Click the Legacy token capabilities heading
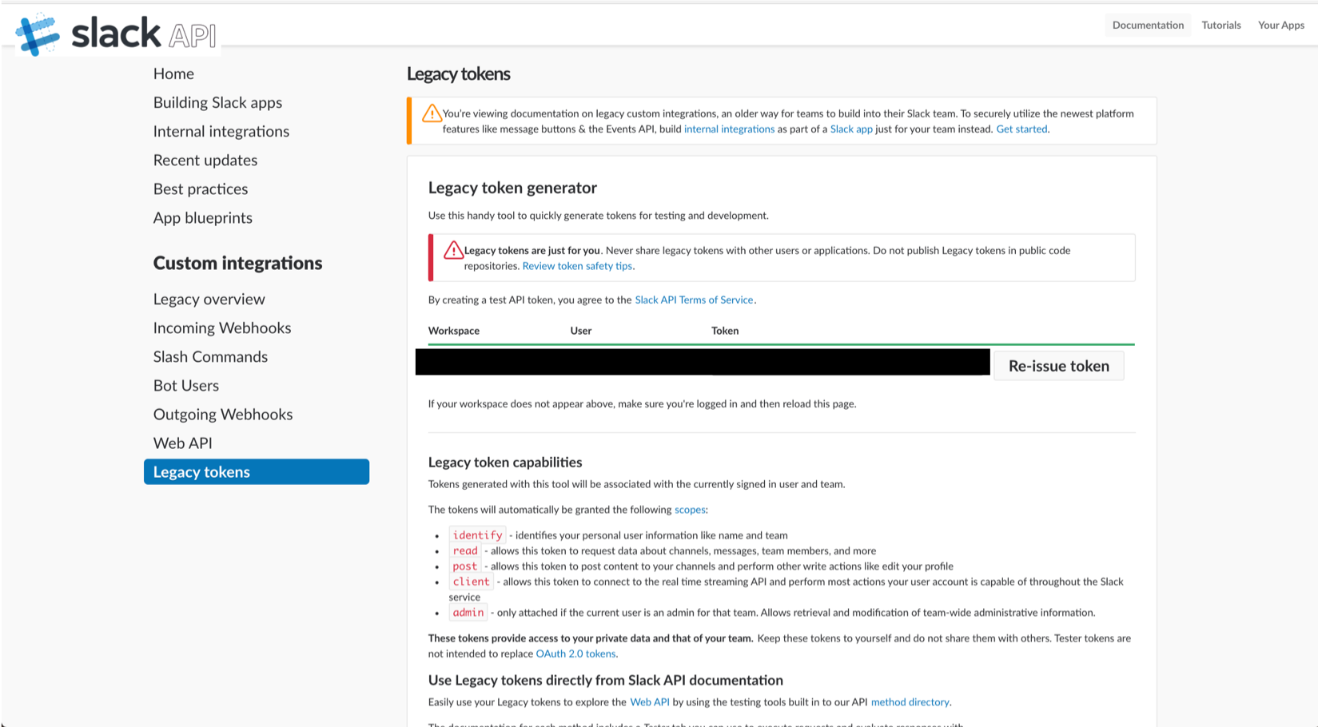 (505, 463)
